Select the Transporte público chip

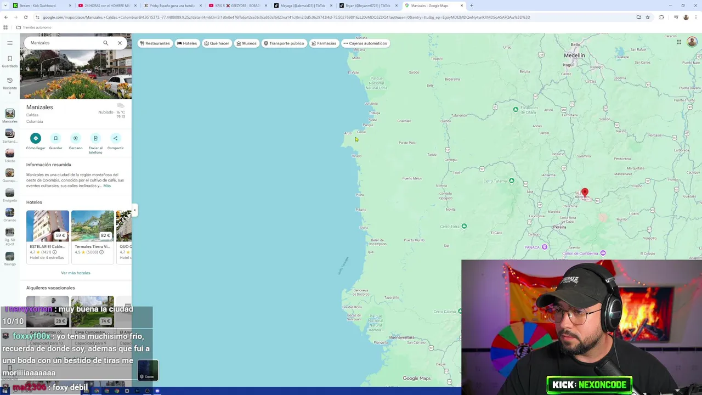[284, 43]
